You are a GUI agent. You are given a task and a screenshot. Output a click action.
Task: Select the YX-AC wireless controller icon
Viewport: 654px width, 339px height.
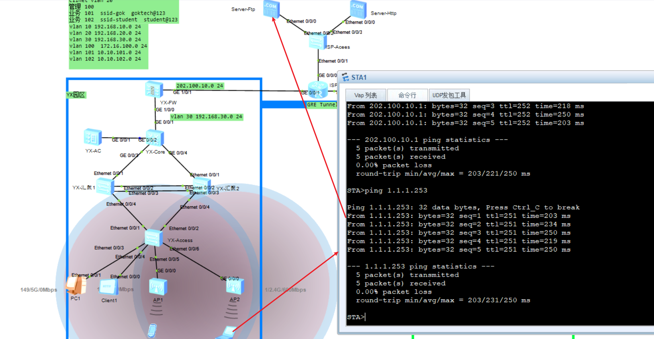coord(93,138)
